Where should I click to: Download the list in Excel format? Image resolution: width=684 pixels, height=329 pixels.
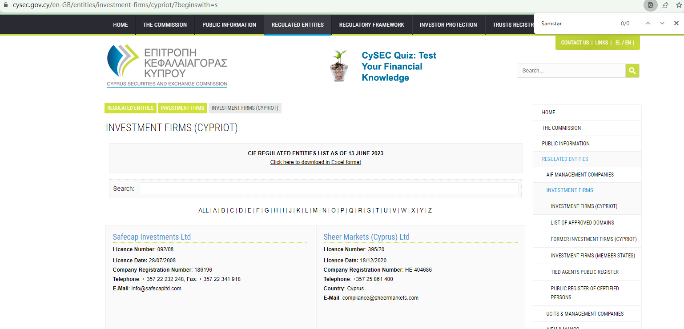pos(316,162)
